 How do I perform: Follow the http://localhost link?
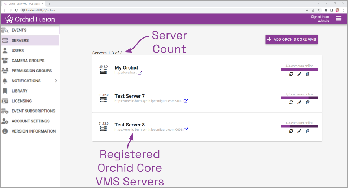tap(126, 73)
